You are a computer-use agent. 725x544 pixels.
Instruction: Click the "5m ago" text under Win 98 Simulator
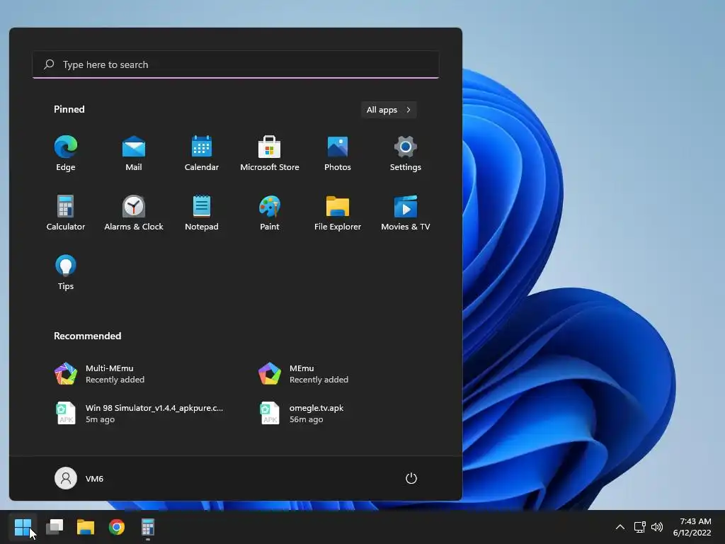[100, 419]
